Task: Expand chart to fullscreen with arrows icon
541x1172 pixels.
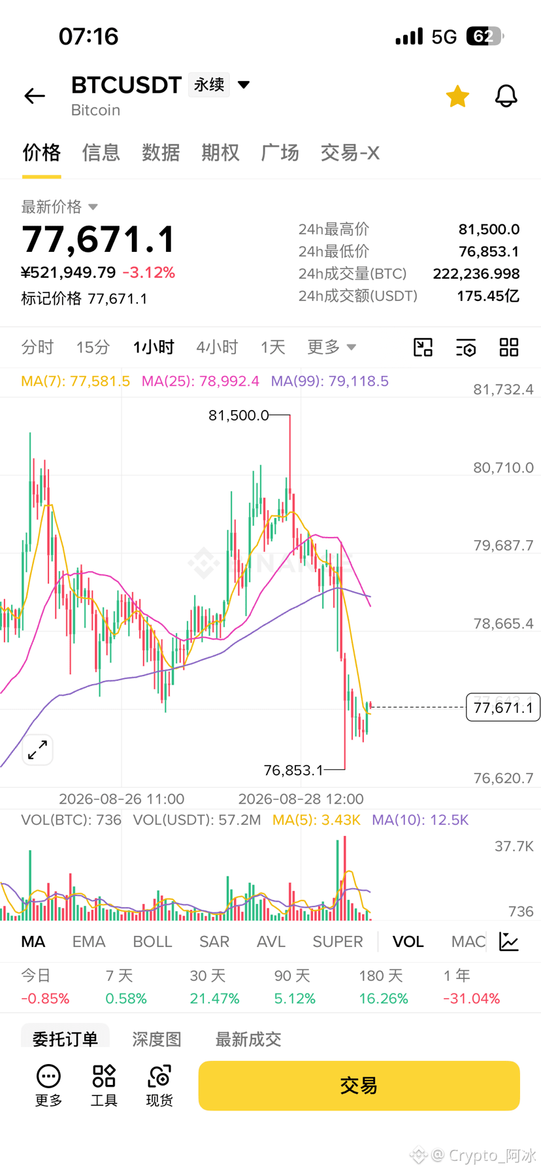Action: click(38, 750)
